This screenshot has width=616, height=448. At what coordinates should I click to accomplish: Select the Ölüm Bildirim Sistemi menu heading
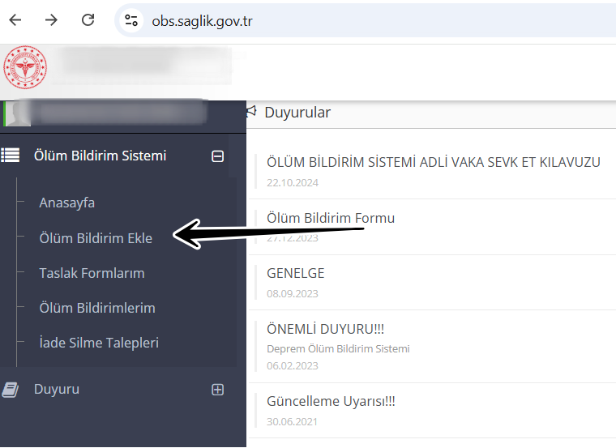coord(101,156)
